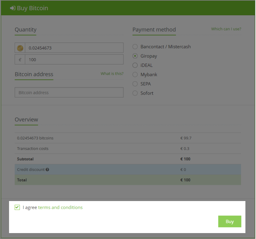The width and height of the screenshot is (256, 239).
Task: Choose SEPA payment method
Action: pyautogui.click(x=135, y=84)
